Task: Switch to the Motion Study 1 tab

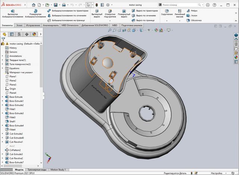Action: [58, 169]
